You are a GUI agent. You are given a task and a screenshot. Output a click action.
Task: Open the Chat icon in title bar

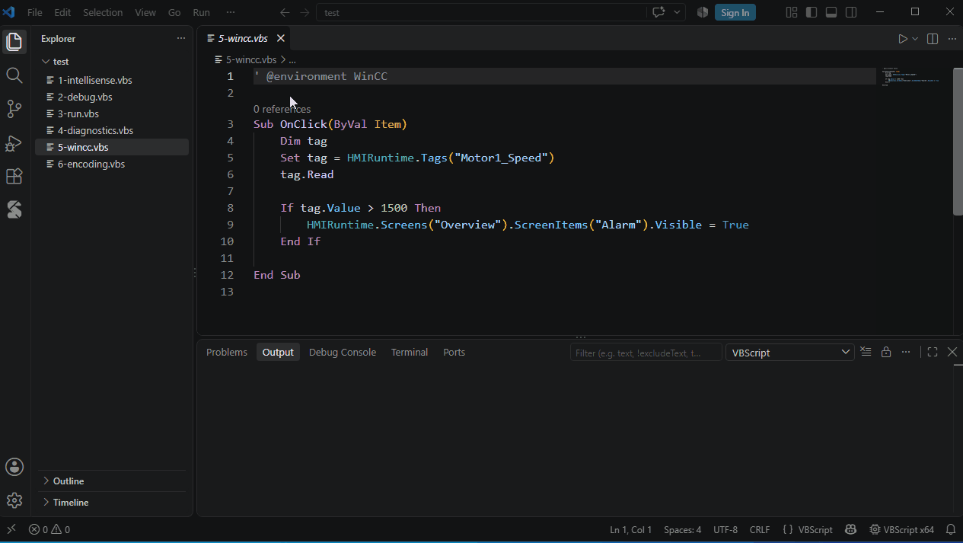click(658, 12)
